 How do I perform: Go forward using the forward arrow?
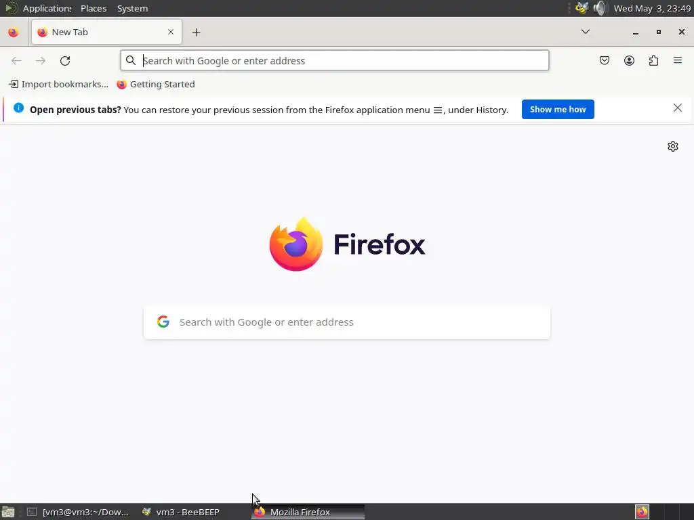(x=40, y=60)
